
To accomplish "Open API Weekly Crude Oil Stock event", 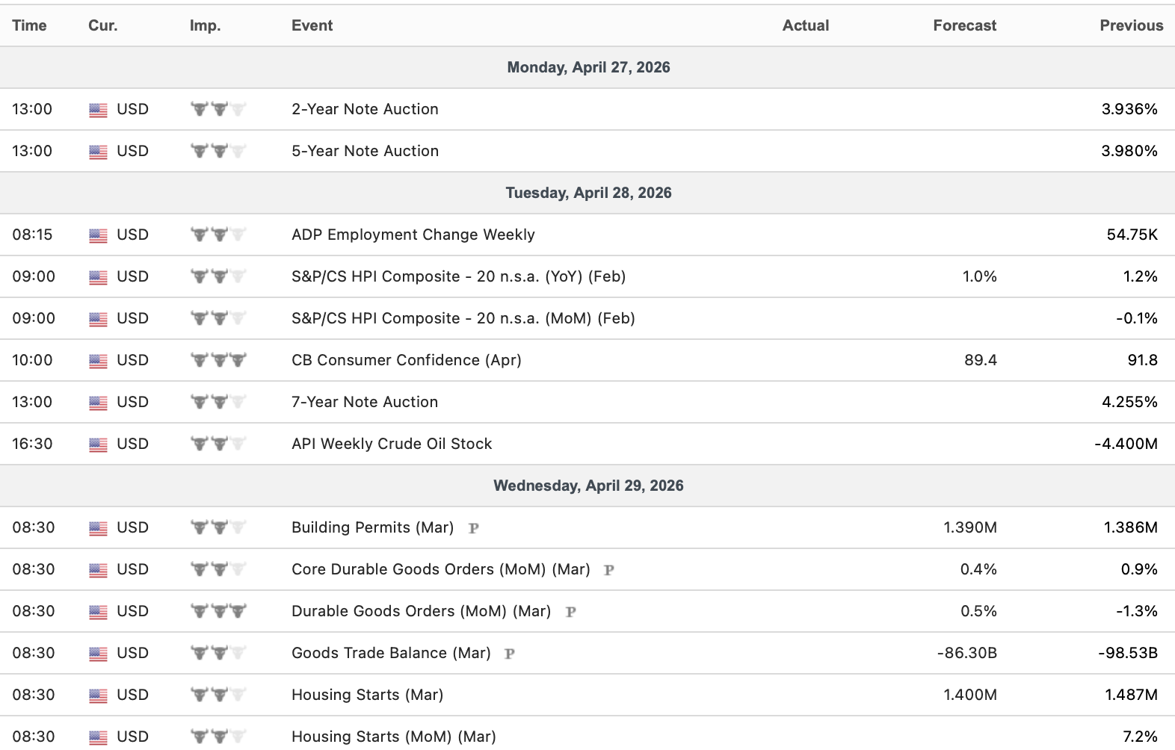I will point(392,444).
